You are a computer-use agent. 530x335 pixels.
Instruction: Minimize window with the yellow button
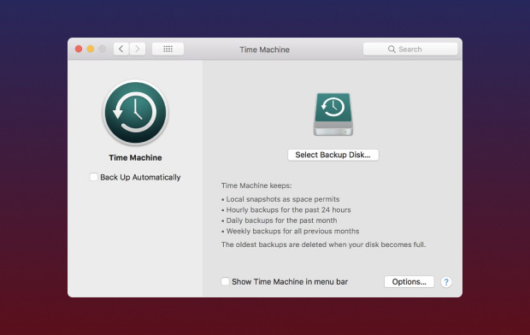pyautogui.click(x=91, y=49)
